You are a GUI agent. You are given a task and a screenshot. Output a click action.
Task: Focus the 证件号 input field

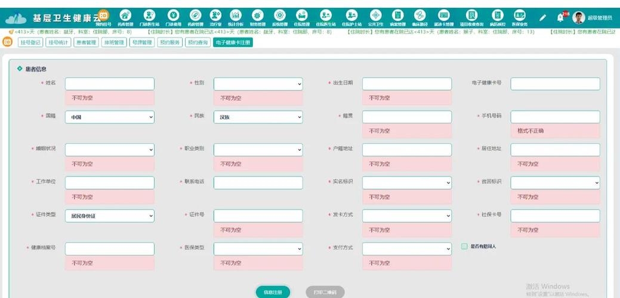(258, 216)
